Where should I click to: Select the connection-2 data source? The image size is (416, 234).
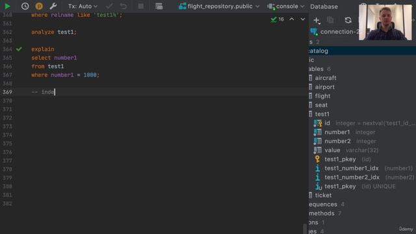[334, 32]
